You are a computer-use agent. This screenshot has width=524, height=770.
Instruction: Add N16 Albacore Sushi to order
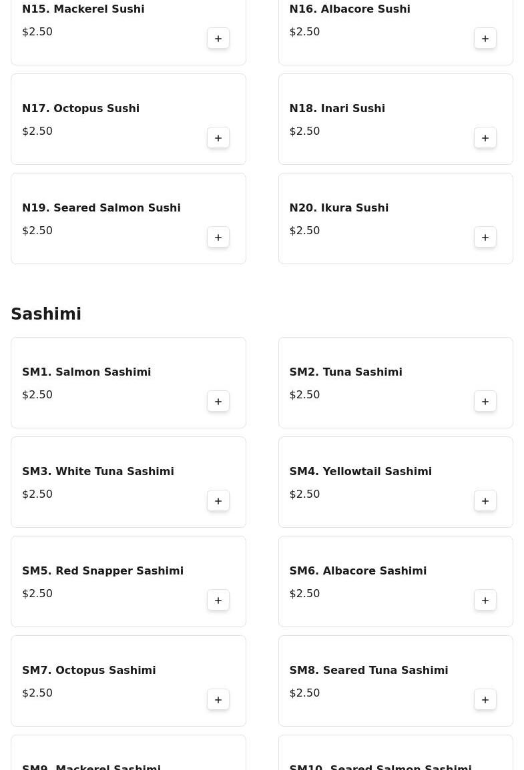485,39
